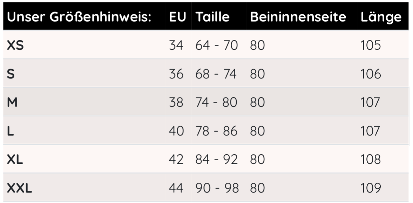Select the M size row label
The image size is (413, 203).
tap(12, 103)
